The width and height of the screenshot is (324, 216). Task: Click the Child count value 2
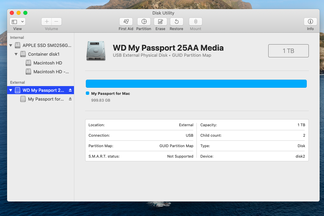(x=304, y=135)
